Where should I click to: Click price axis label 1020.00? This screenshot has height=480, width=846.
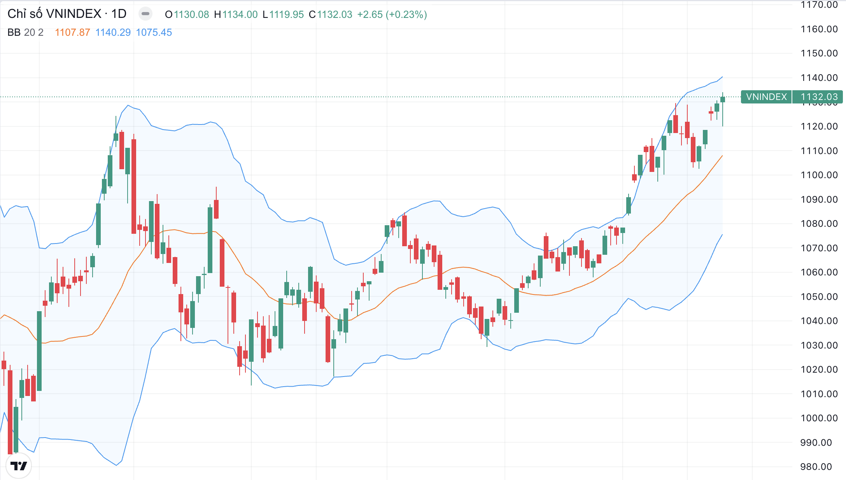[819, 370]
